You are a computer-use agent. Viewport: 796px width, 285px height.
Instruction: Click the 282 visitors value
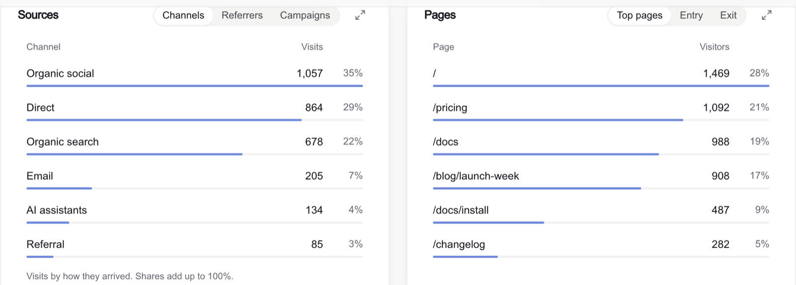click(720, 244)
